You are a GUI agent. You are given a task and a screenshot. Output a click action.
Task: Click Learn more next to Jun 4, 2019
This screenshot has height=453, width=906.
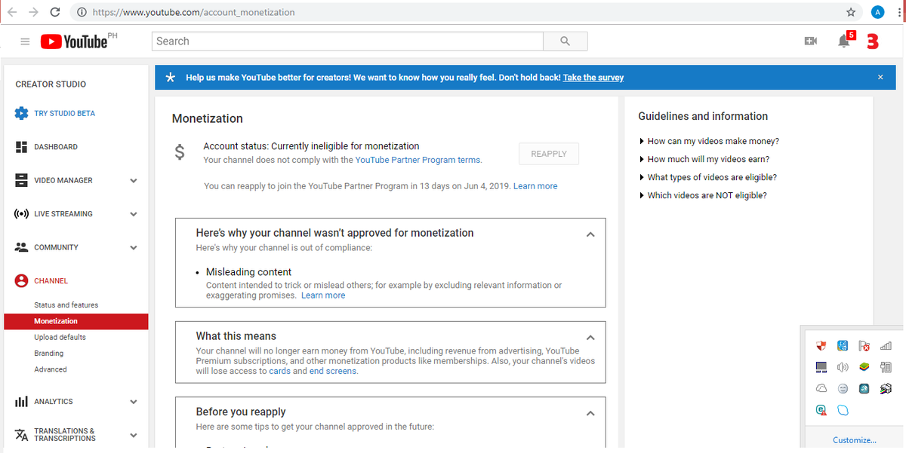535,186
